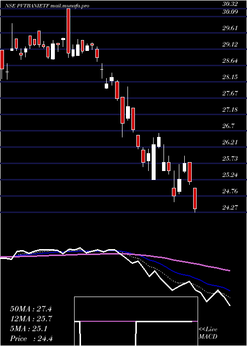Click the 27.18 price axis label
This screenshot has width=247, height=346.
pos(230,109)
